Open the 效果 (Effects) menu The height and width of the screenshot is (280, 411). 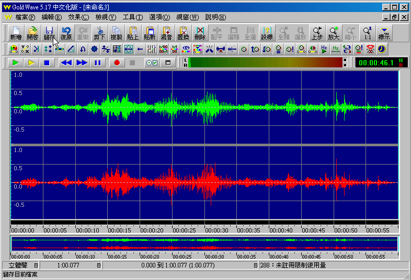pos(78,17)
